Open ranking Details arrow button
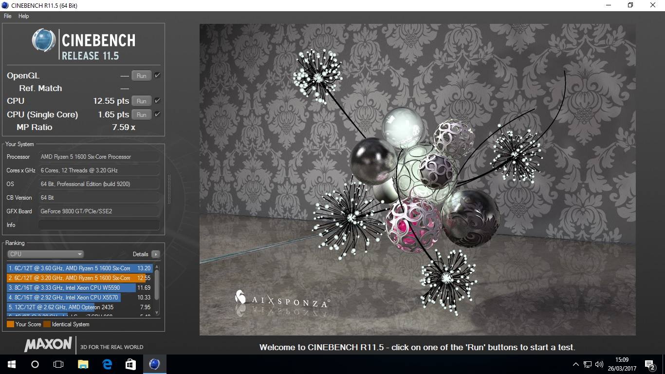 point(156,254)
